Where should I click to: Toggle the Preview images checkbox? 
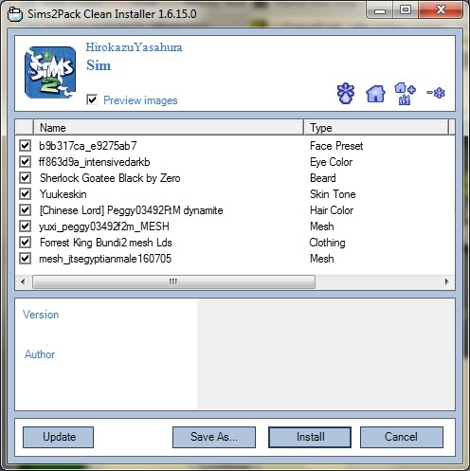pyautogui.click(x=92, y=100)
